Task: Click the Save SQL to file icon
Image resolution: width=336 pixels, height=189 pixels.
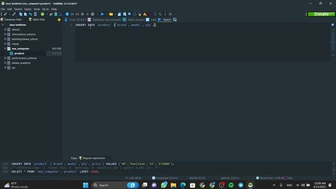Action: click(x=119, y=14)
